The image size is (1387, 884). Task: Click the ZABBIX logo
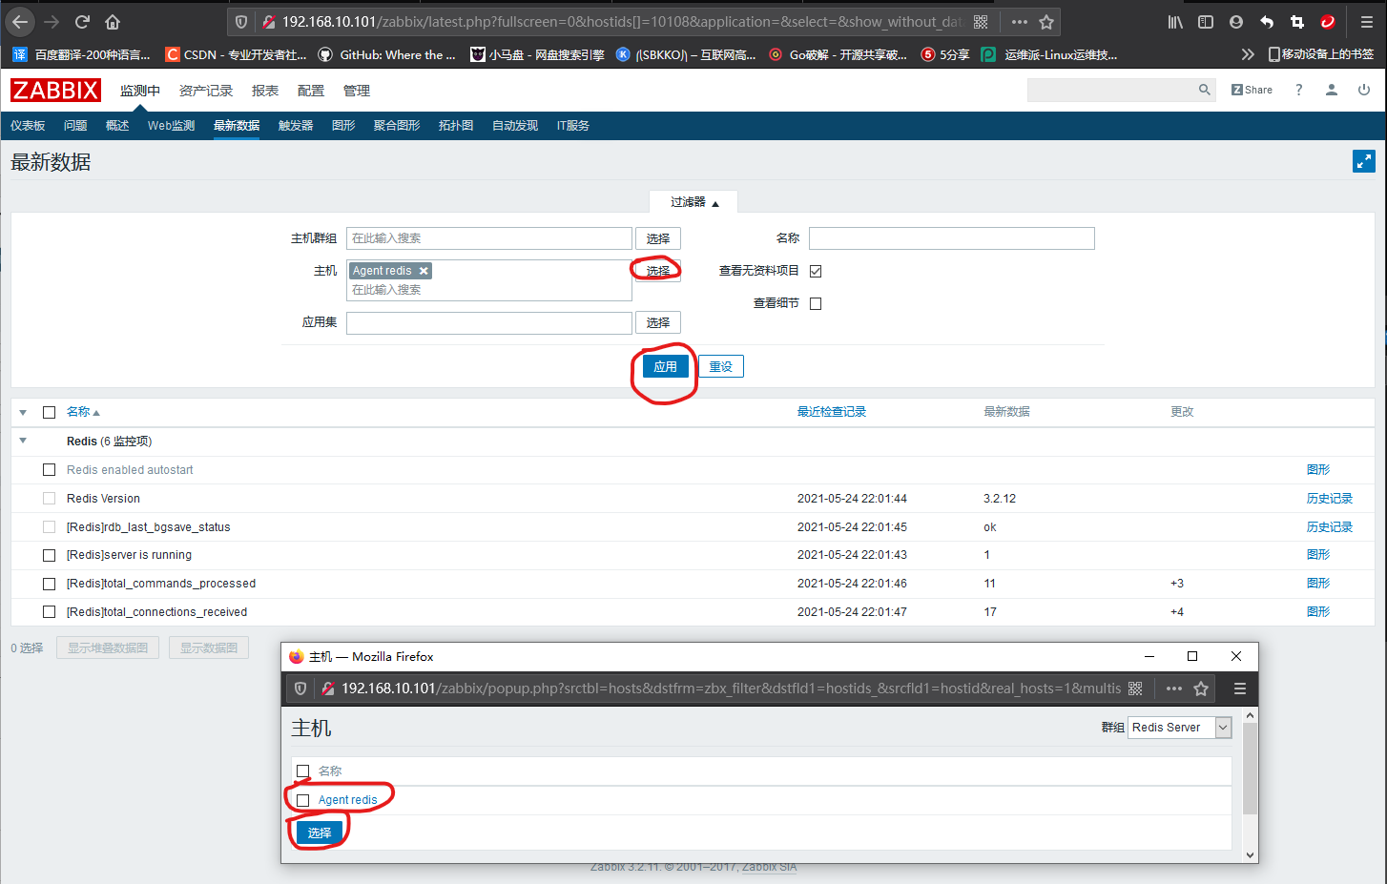pyautogui.click(x=55, y=91)
